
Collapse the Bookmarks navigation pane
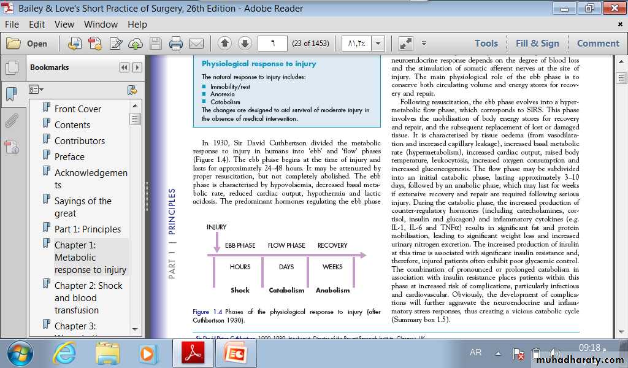124,67
